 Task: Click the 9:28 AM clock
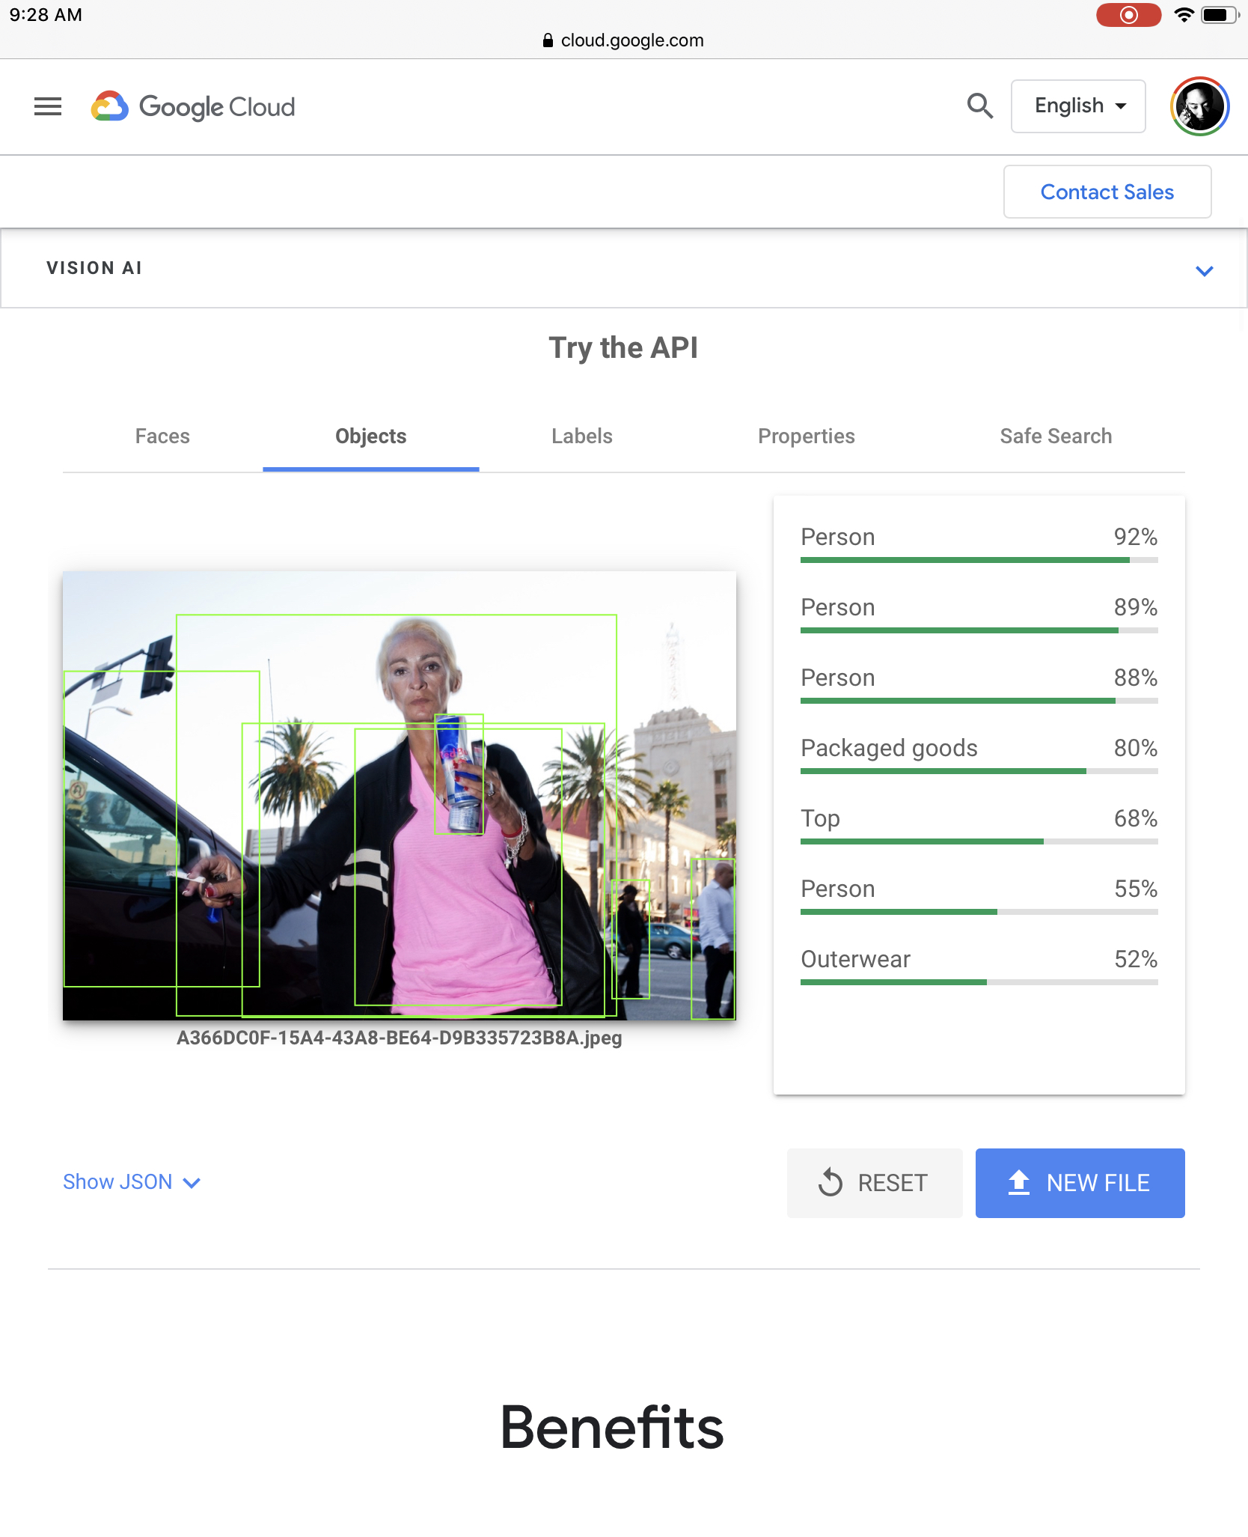tap(46, 15)
